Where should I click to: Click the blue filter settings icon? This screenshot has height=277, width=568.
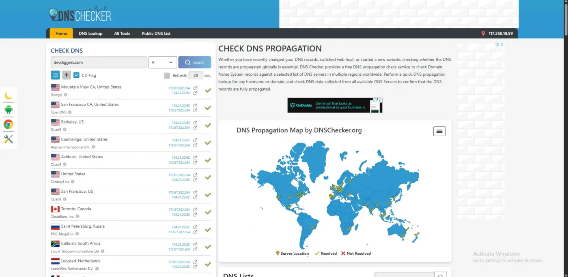click(x=55, y=75)
